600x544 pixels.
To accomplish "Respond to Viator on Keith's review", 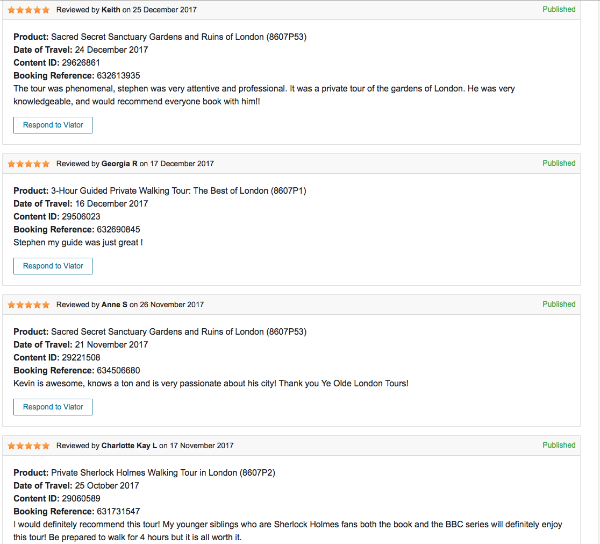I will tap(53, 125).
